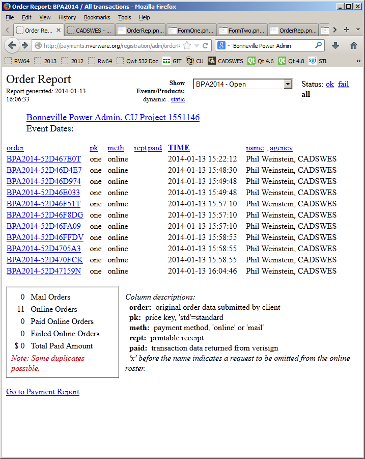Switch to CADSWES tab

89,30
